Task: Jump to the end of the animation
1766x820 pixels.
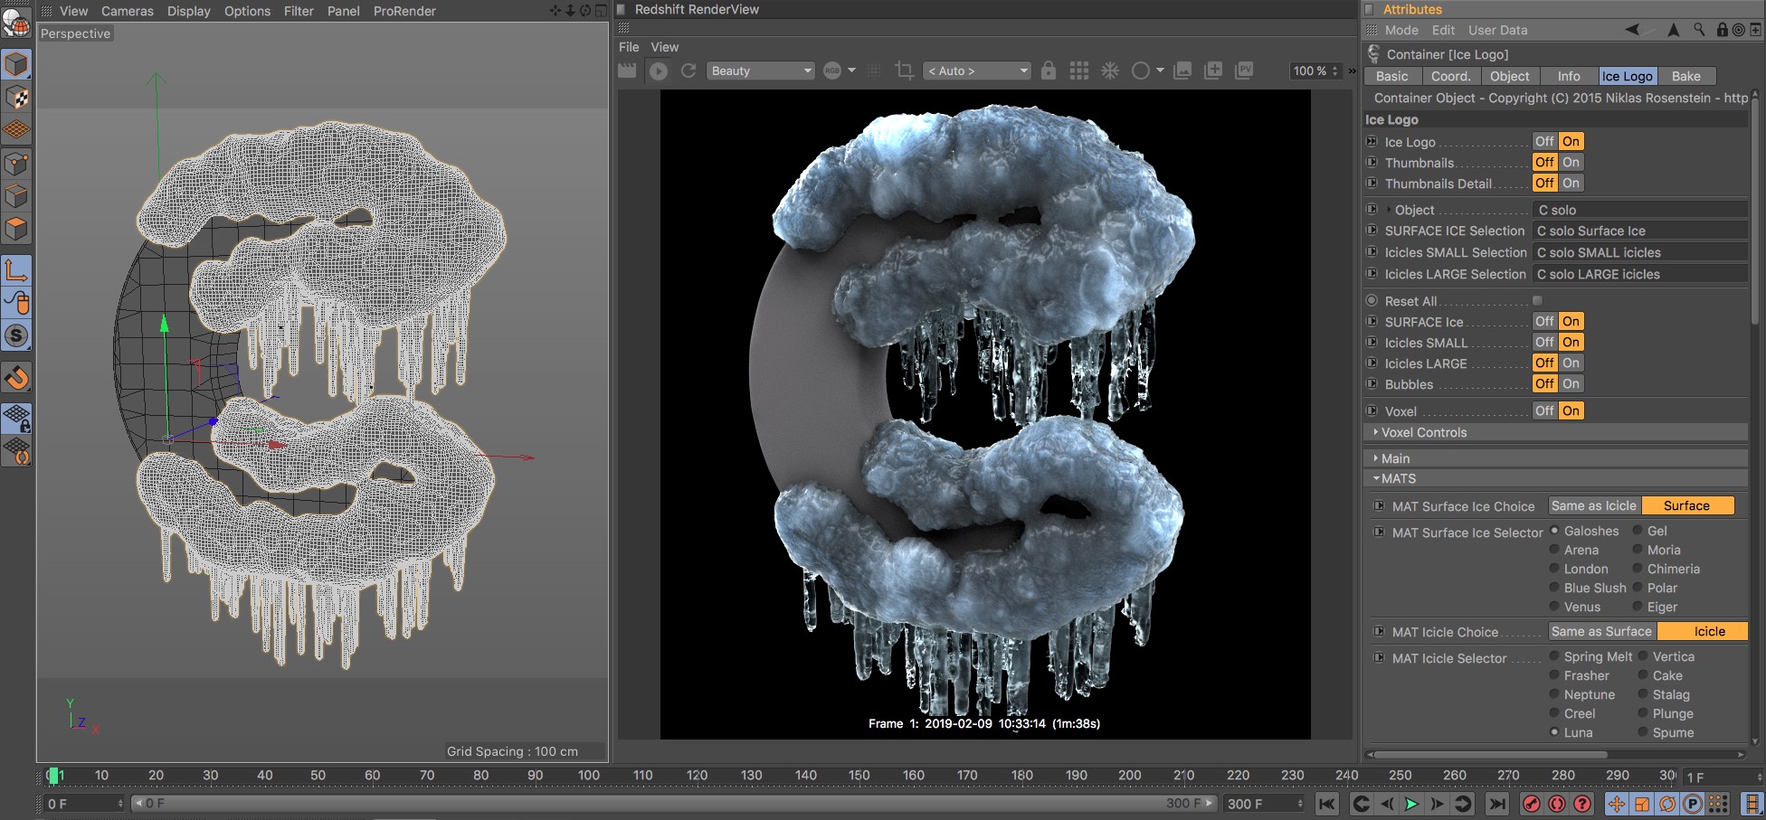Action: [1497, 804]
